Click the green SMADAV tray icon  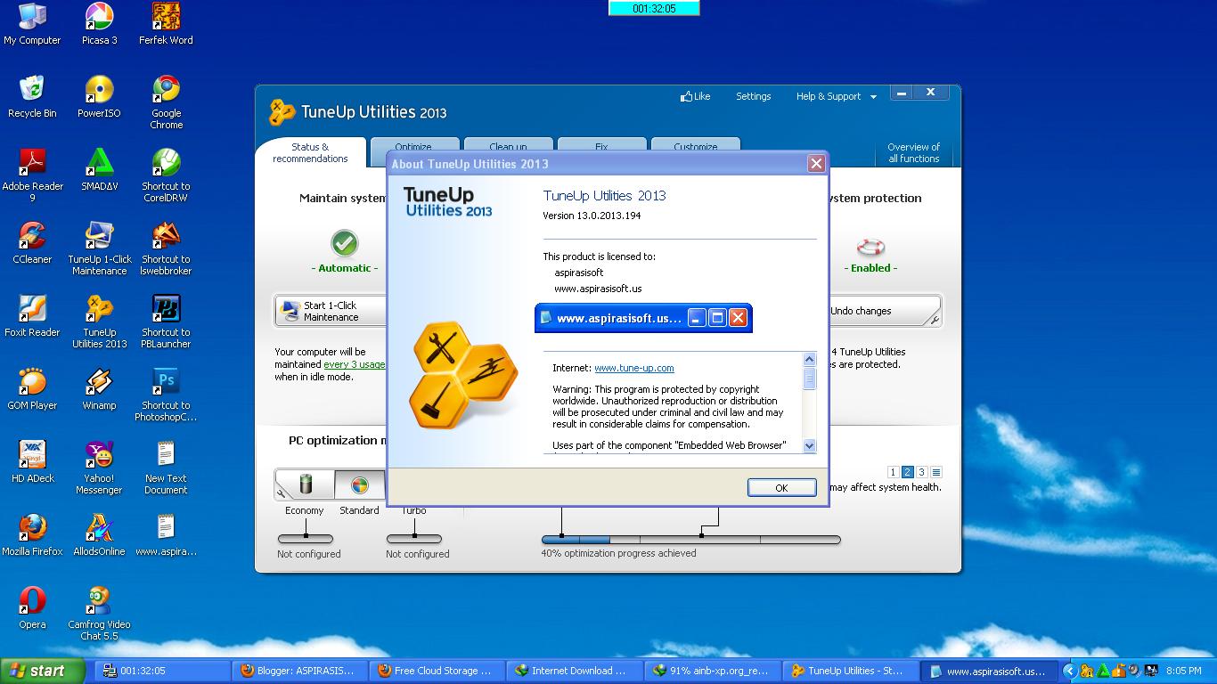[1103, 671]
